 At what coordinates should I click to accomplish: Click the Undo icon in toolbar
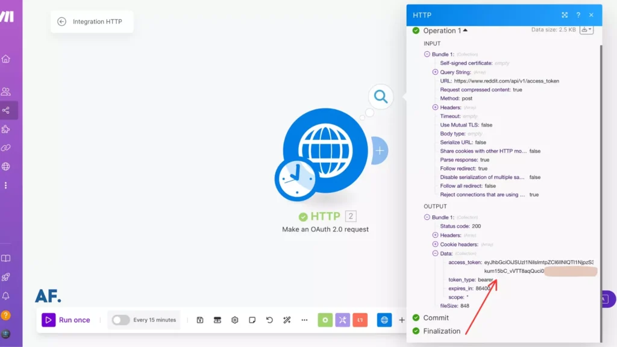click(269, 320)
